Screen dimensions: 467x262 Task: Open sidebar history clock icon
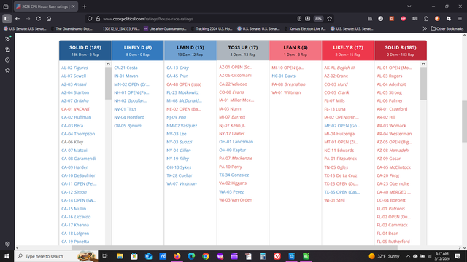7,60
